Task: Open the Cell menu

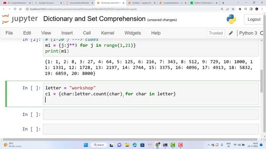Action: pos(87,33)
